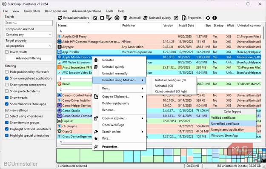Viewport: 266px width, 169px height.
Task: Click the Acrylic DNS Proxy app icon
Action: pos(60,37)
